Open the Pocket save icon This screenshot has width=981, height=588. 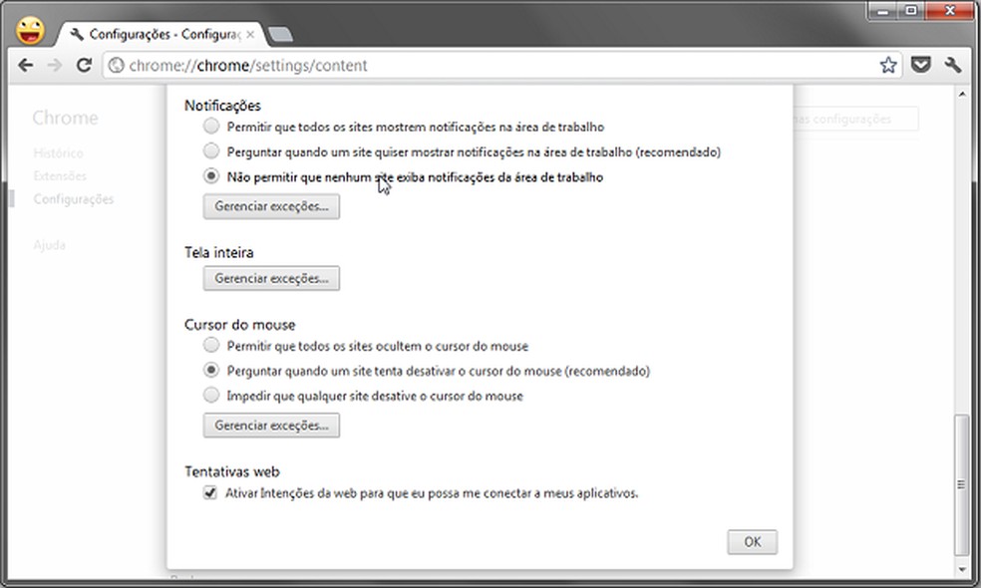pyautogui.click(x=919, y=64)
